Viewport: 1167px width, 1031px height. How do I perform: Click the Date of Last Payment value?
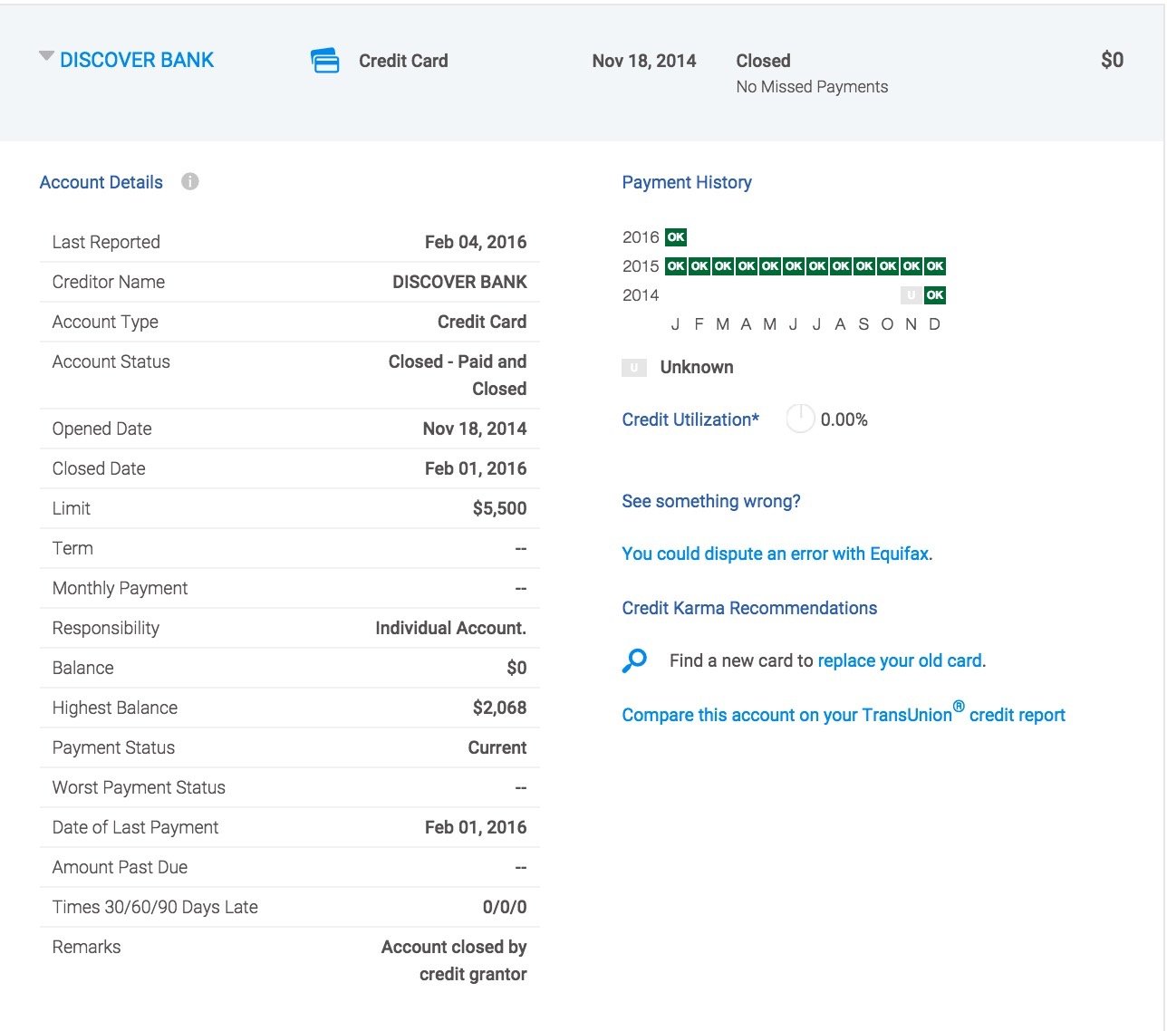(x=476, y=827)
